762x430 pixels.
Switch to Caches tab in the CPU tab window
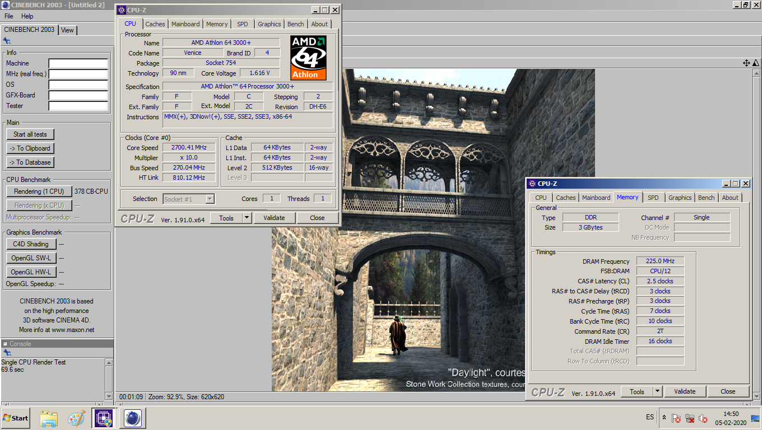pos(155,24)
